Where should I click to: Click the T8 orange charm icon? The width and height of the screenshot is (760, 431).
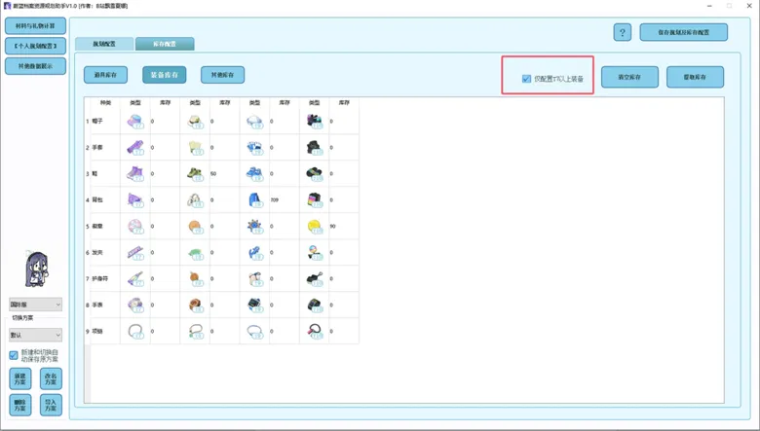tap(195, 278)
